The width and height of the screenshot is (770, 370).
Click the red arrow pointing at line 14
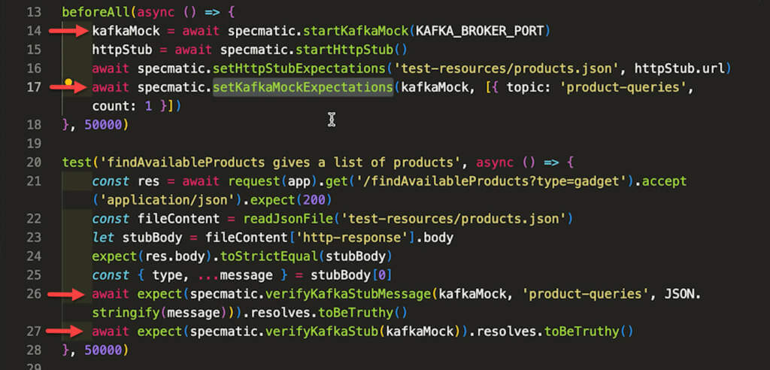click(67, 31)
